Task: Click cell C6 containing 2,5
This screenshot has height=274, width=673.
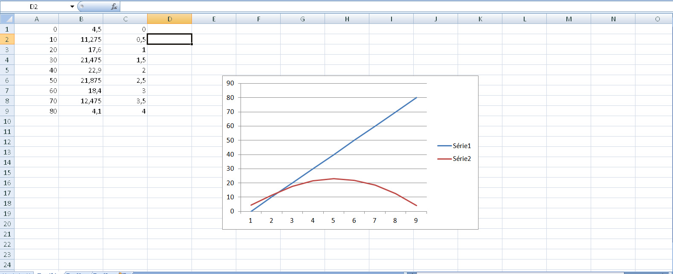Action: click(x=125, y=80)
